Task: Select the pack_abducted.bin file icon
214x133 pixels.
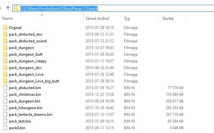Action: click(x=5, y=87)
